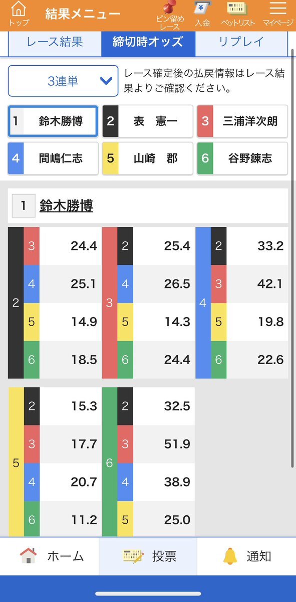Screen dimensions: 296x602
Task: Open the 3連単 bet type dropdown
Action: pyautogui.click(x=63, y=81)
